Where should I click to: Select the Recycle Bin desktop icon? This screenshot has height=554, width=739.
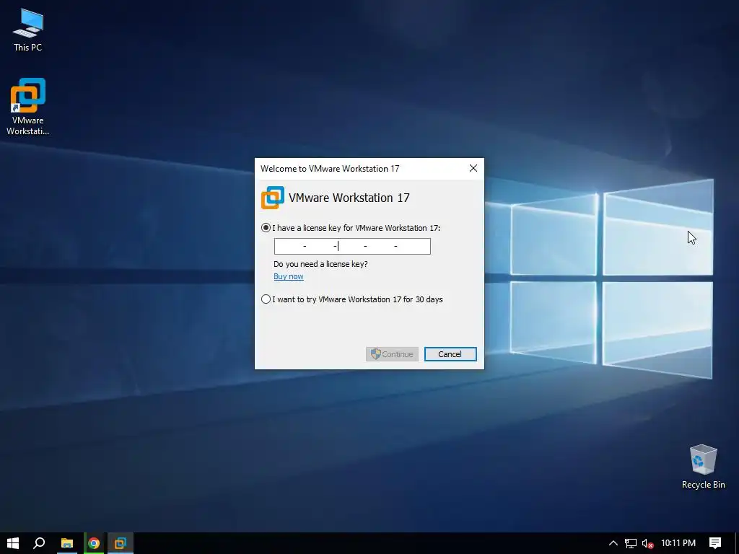tap(703, 467)
